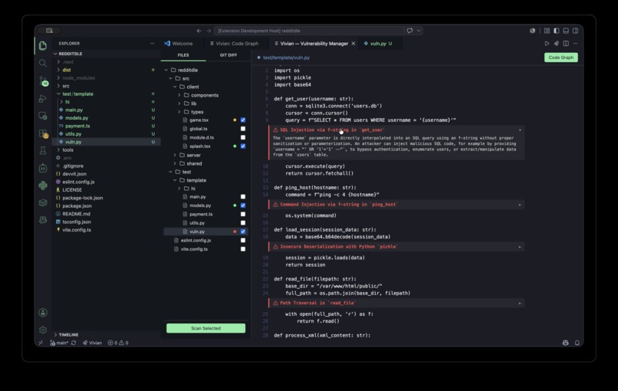618x391 pixels.
Task: Open the Search view in the activity bar
Action: [x=43, y=63]
